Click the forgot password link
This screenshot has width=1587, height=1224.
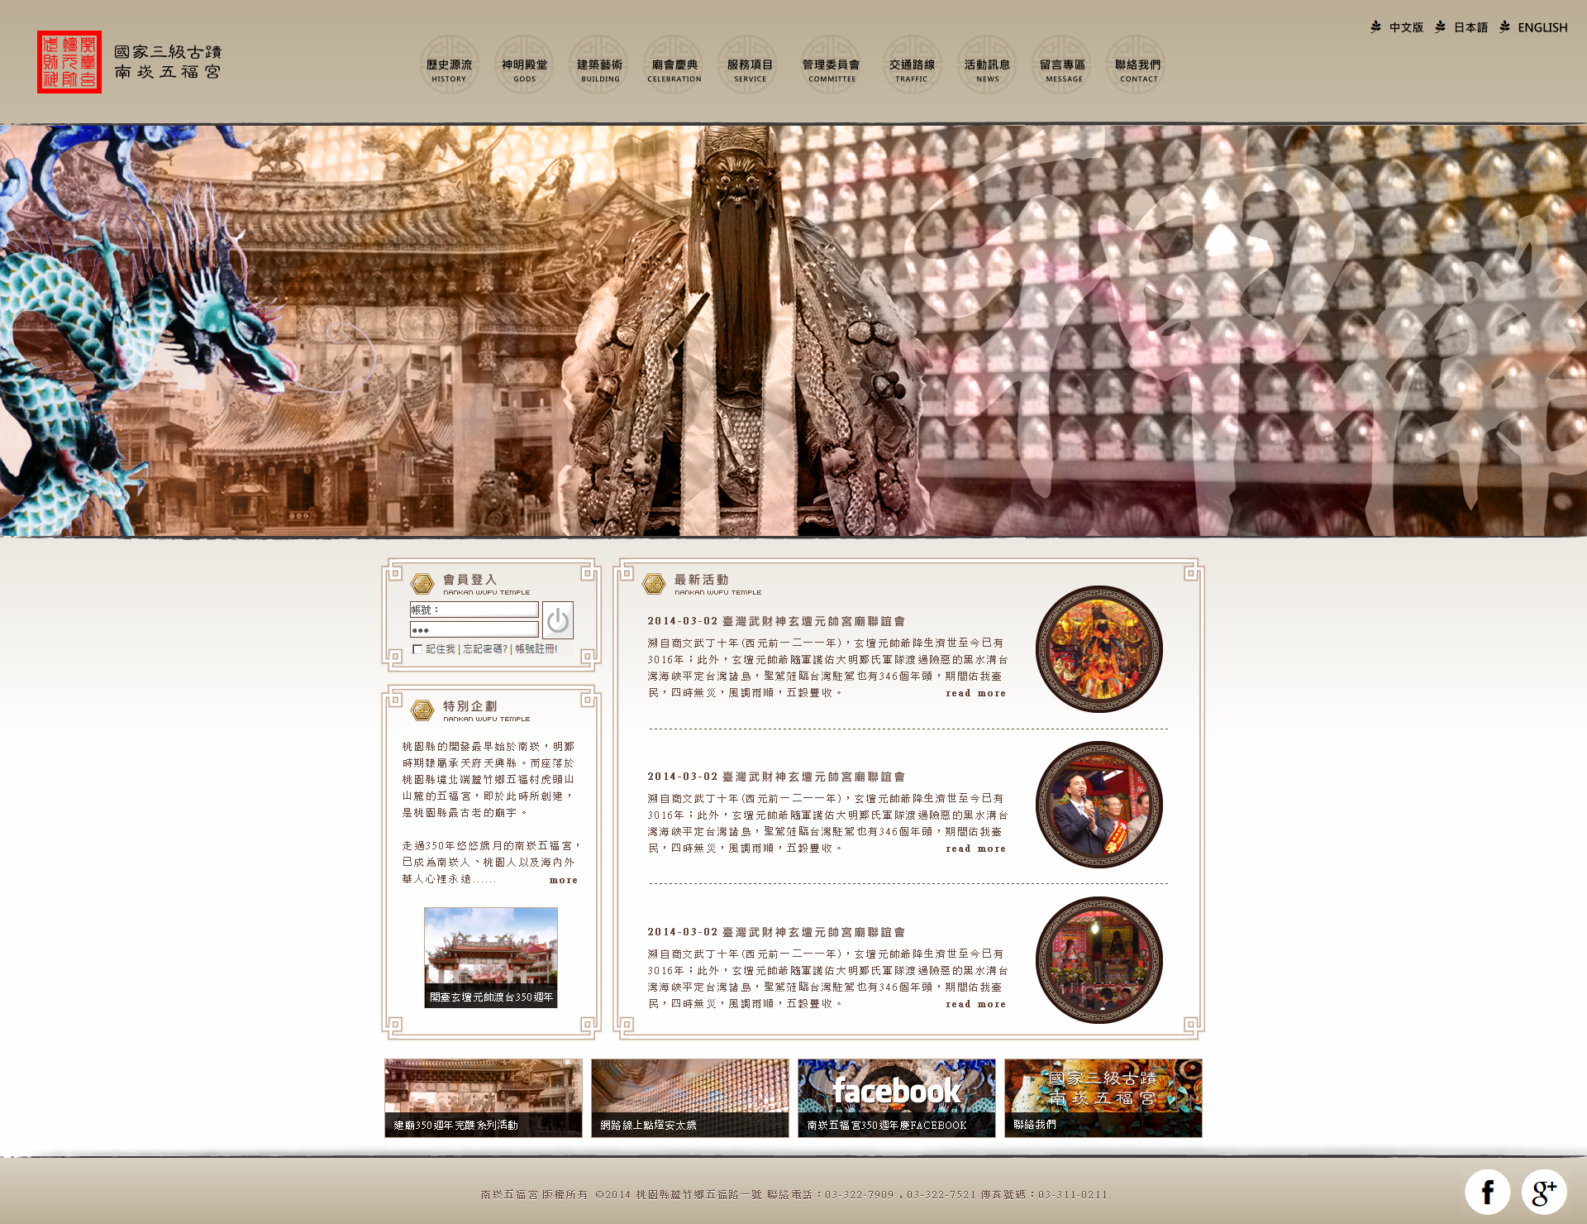click(485, 649)
